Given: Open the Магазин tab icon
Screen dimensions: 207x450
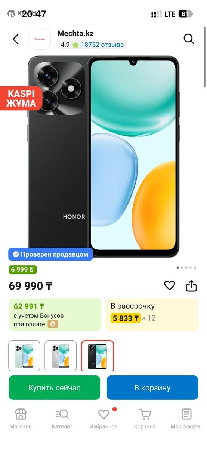Looking at the screenshot, I should [21, 414].
